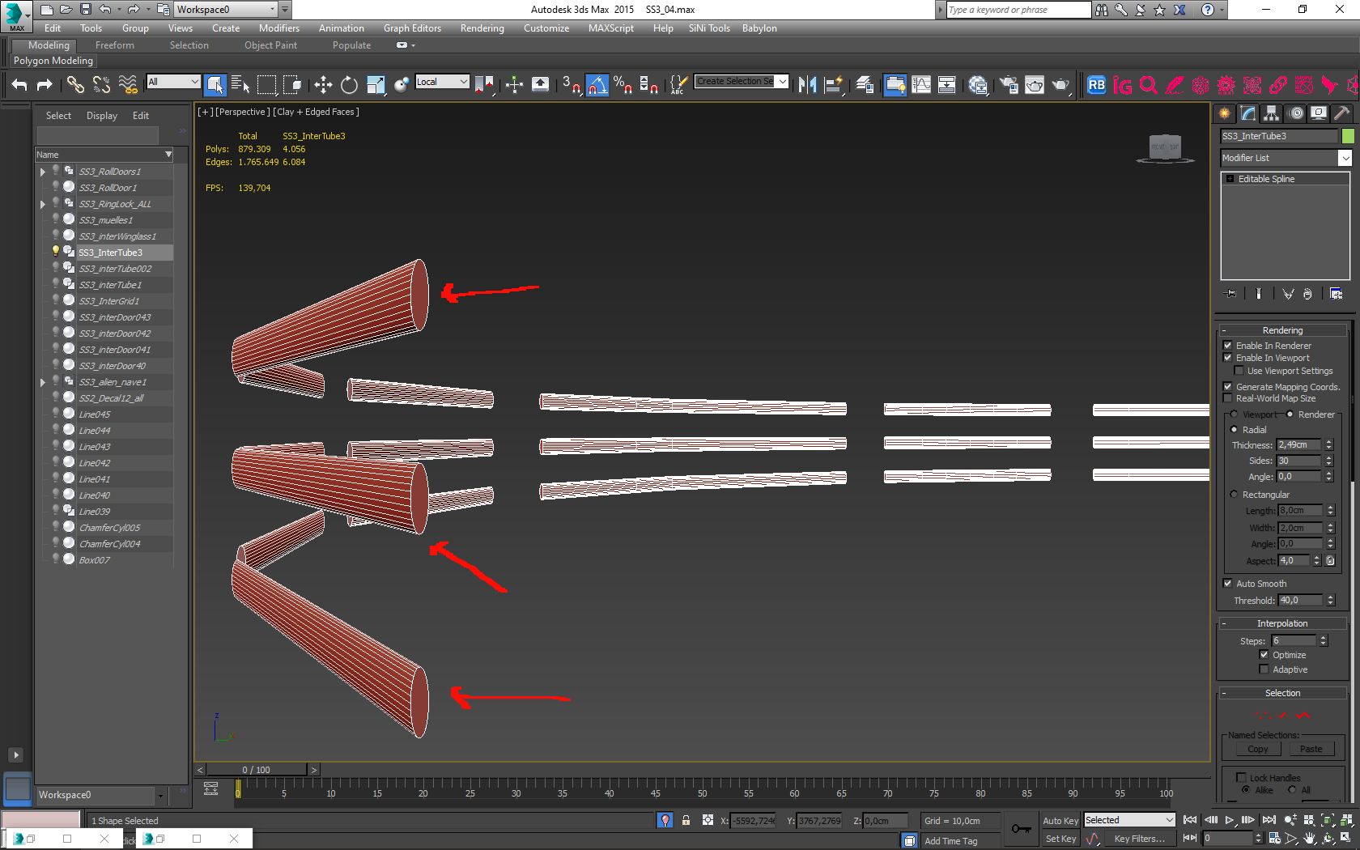Viewport: 1360px width, 850px height.
Task: Open the Rendering menu
Action: (482, 28)
